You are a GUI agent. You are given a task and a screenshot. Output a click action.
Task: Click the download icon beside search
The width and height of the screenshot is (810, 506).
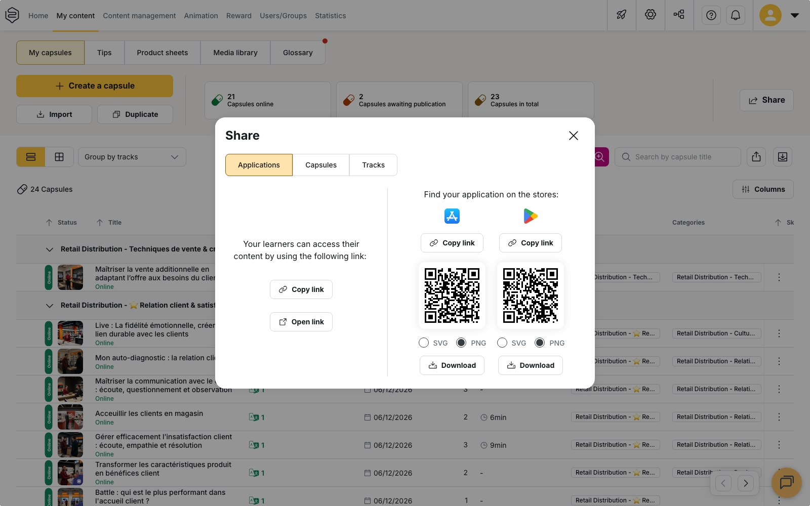click(x=783, y=157)
